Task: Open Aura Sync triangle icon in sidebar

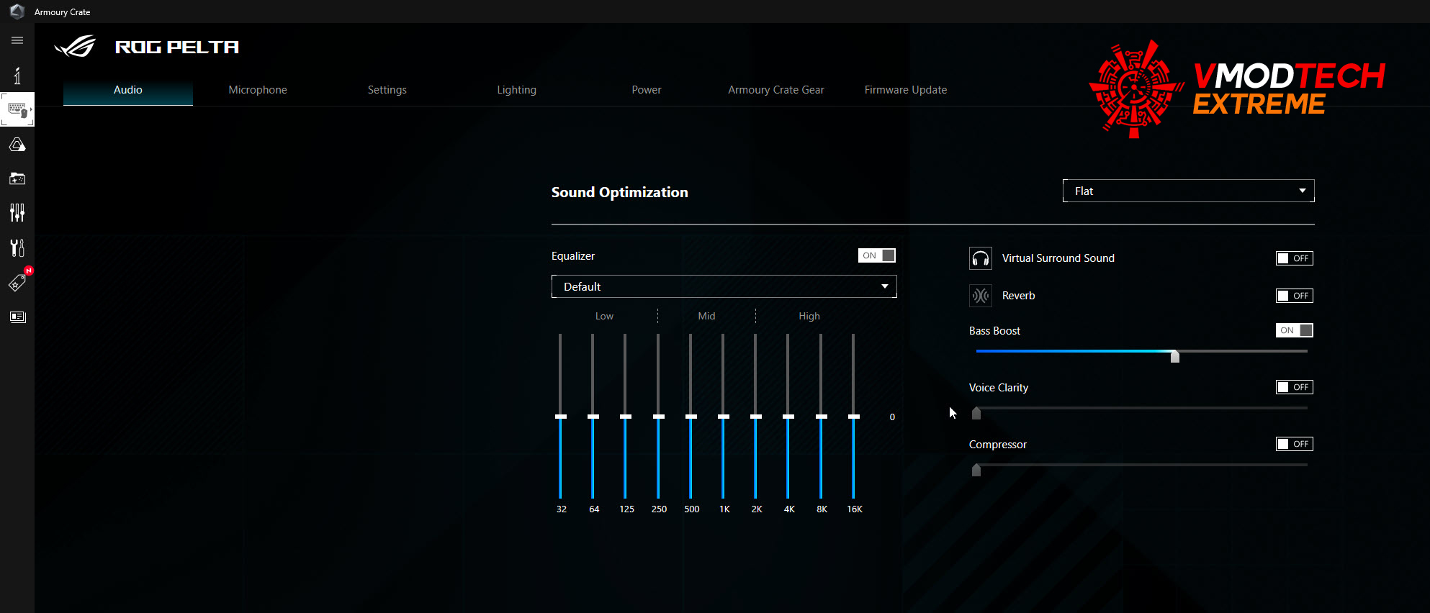Action: pos(17,145)
